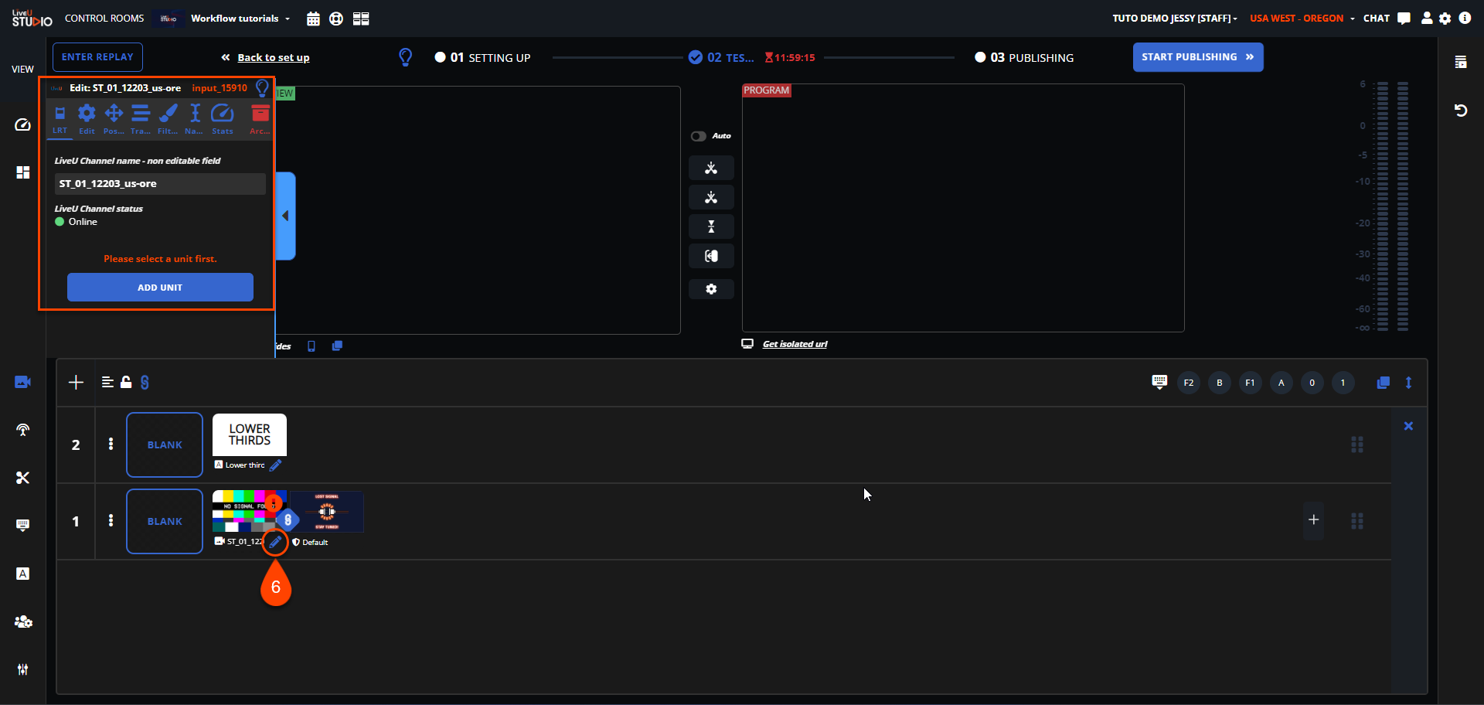Click the ADD UNIT button
Viewport: 1484px width, 705px height.
(160, 288)
